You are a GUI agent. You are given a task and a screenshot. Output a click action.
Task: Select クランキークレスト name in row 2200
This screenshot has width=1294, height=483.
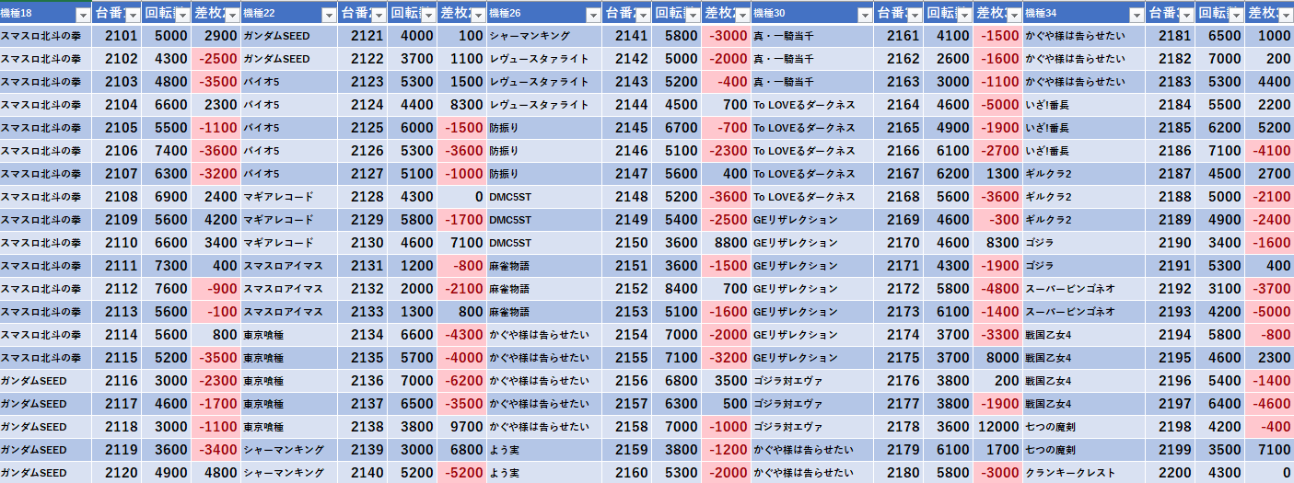tap(1070, 473)
